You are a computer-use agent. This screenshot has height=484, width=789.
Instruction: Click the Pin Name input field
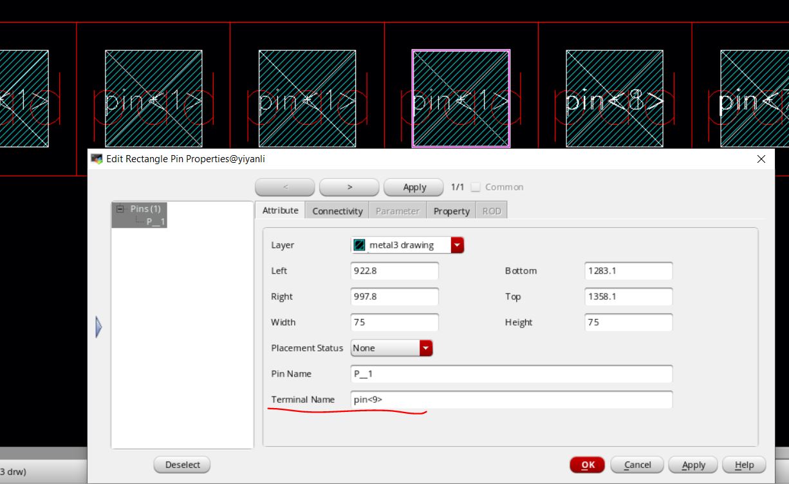pos(511,374)
